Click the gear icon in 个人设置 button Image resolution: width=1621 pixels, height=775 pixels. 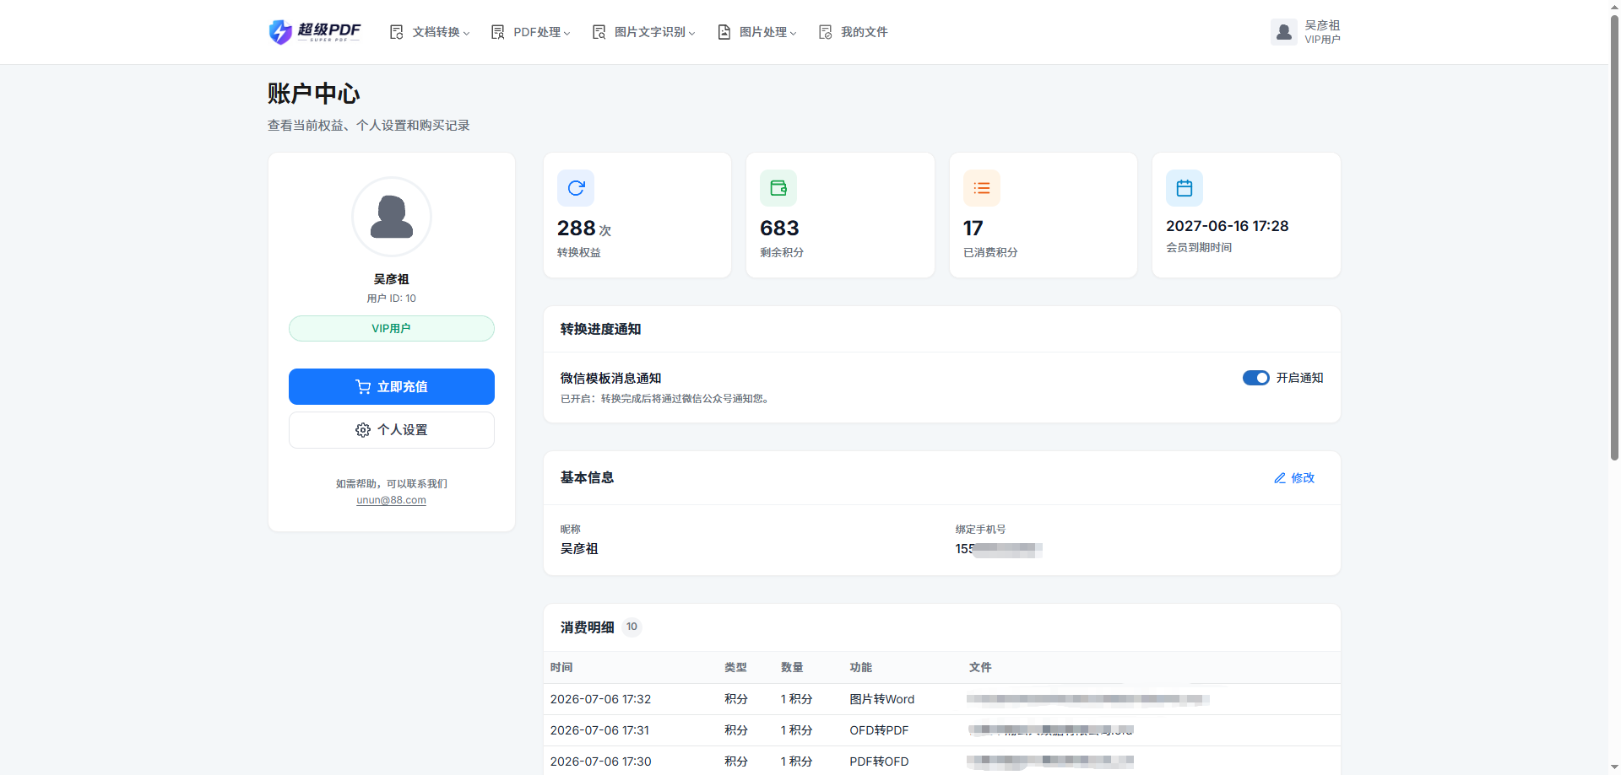[363, 430]
